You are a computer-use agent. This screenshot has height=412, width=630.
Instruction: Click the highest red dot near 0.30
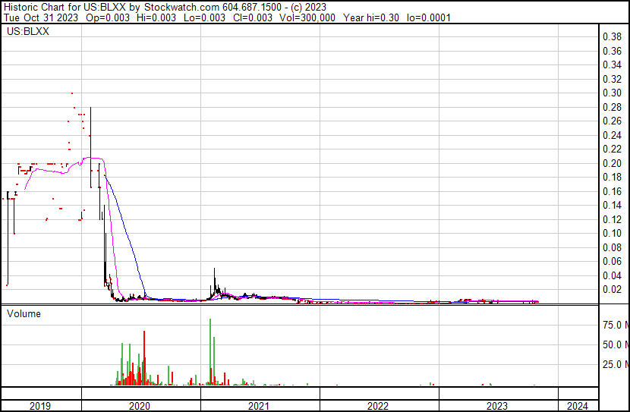(x=72, y=93)
